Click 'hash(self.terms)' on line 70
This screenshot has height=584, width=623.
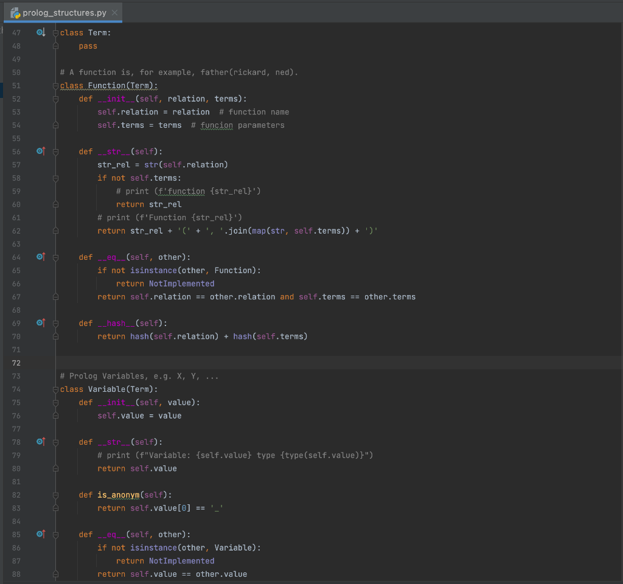coord(270,336)
